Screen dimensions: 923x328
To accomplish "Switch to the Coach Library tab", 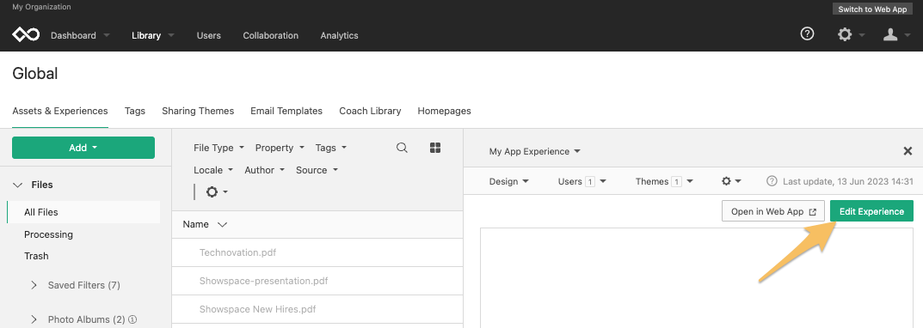I will coord(370,111).
